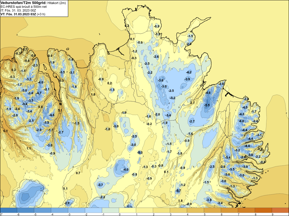
Task: Click the -5.3 temperature value
Action: click(140, 152)
